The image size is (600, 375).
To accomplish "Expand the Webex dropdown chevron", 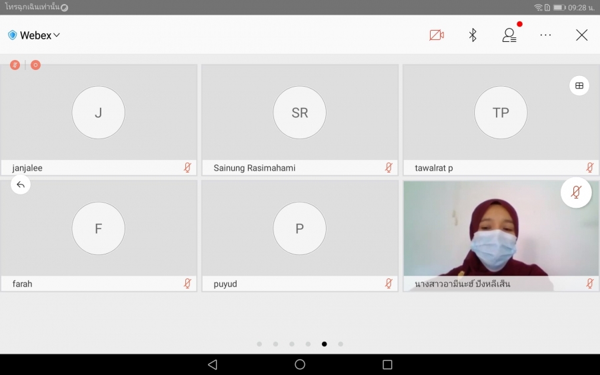I will (x=57, y=35).
